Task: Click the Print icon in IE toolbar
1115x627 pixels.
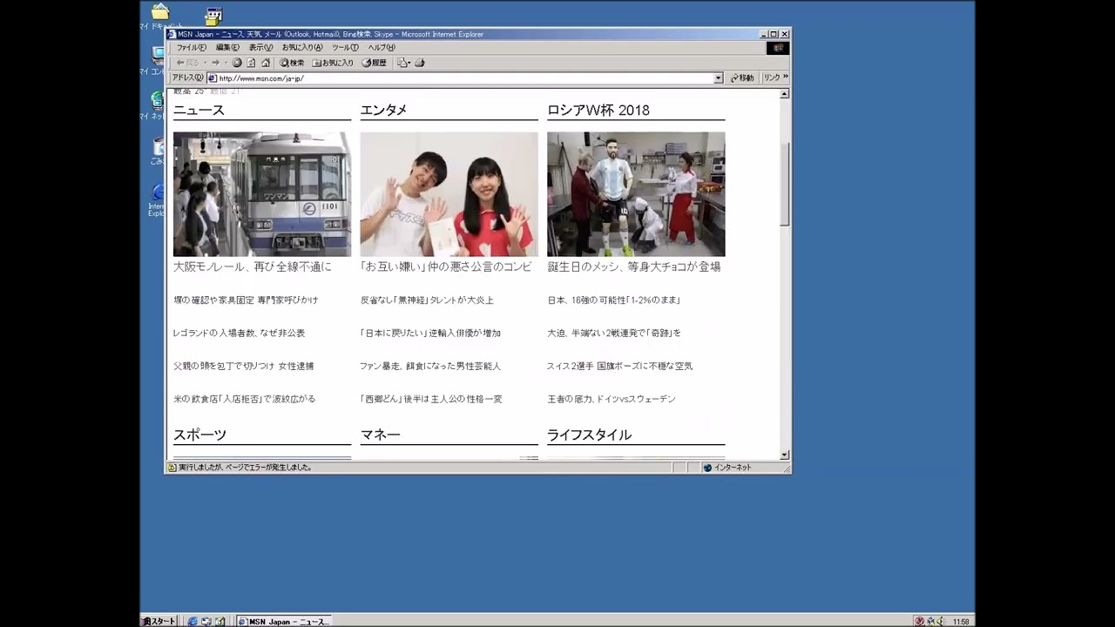Action: 419,63
